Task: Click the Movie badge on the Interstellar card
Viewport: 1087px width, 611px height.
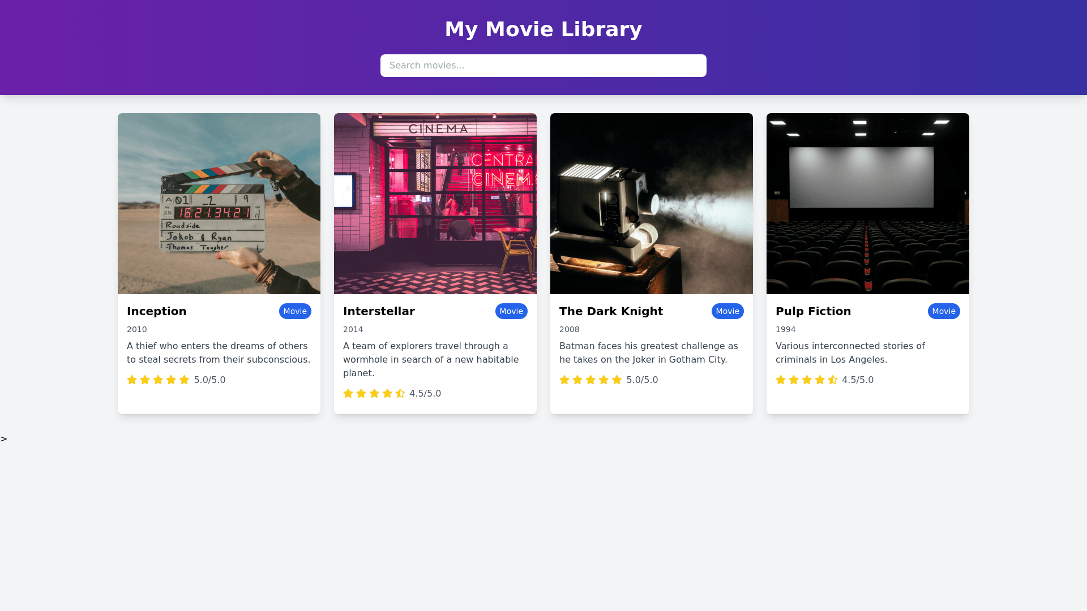Action: (511, 311)
